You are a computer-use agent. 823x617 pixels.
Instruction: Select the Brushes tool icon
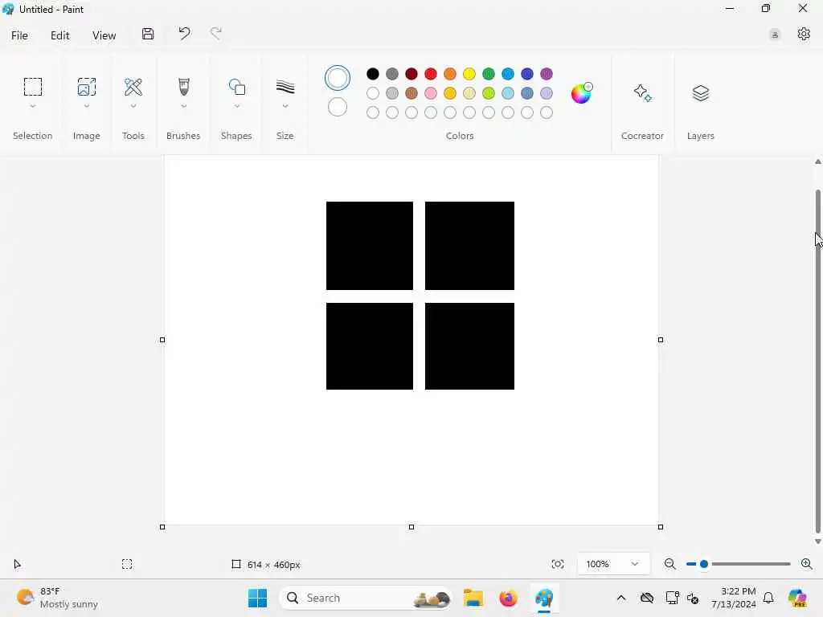[x=183, y=87]
